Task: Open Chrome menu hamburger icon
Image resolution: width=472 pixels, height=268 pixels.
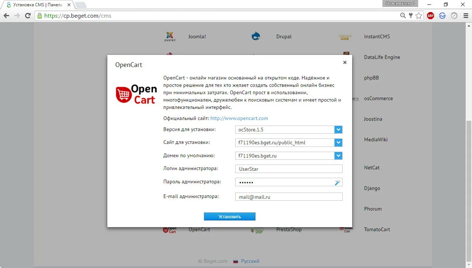Action: [465, 15]
